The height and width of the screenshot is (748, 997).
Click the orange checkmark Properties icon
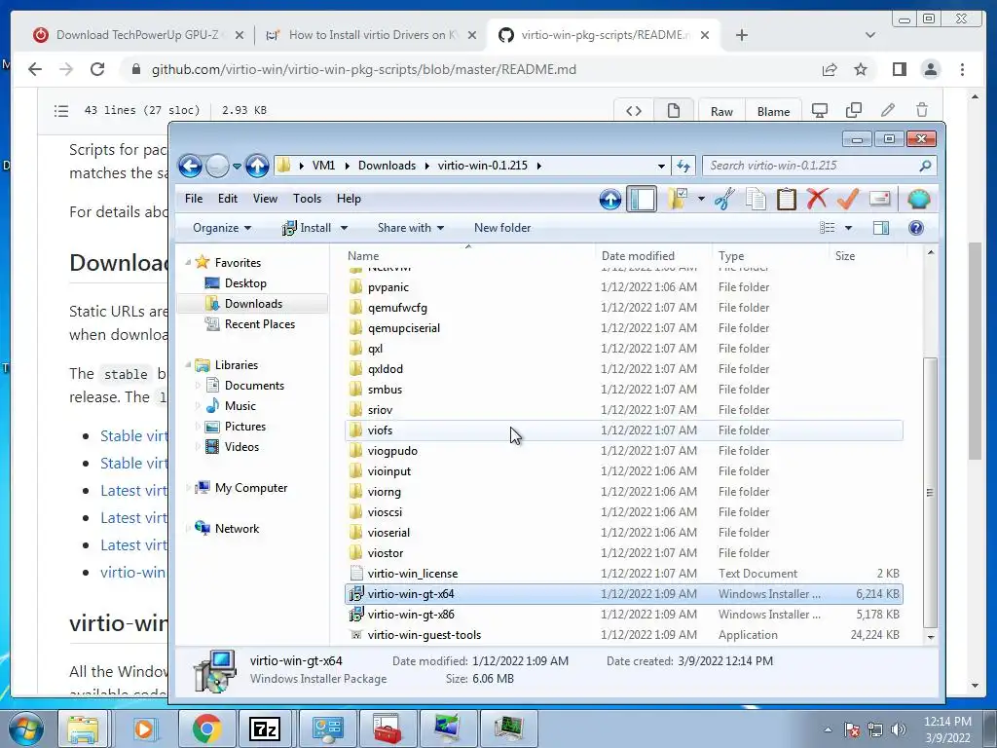click(x=848, y=199)
